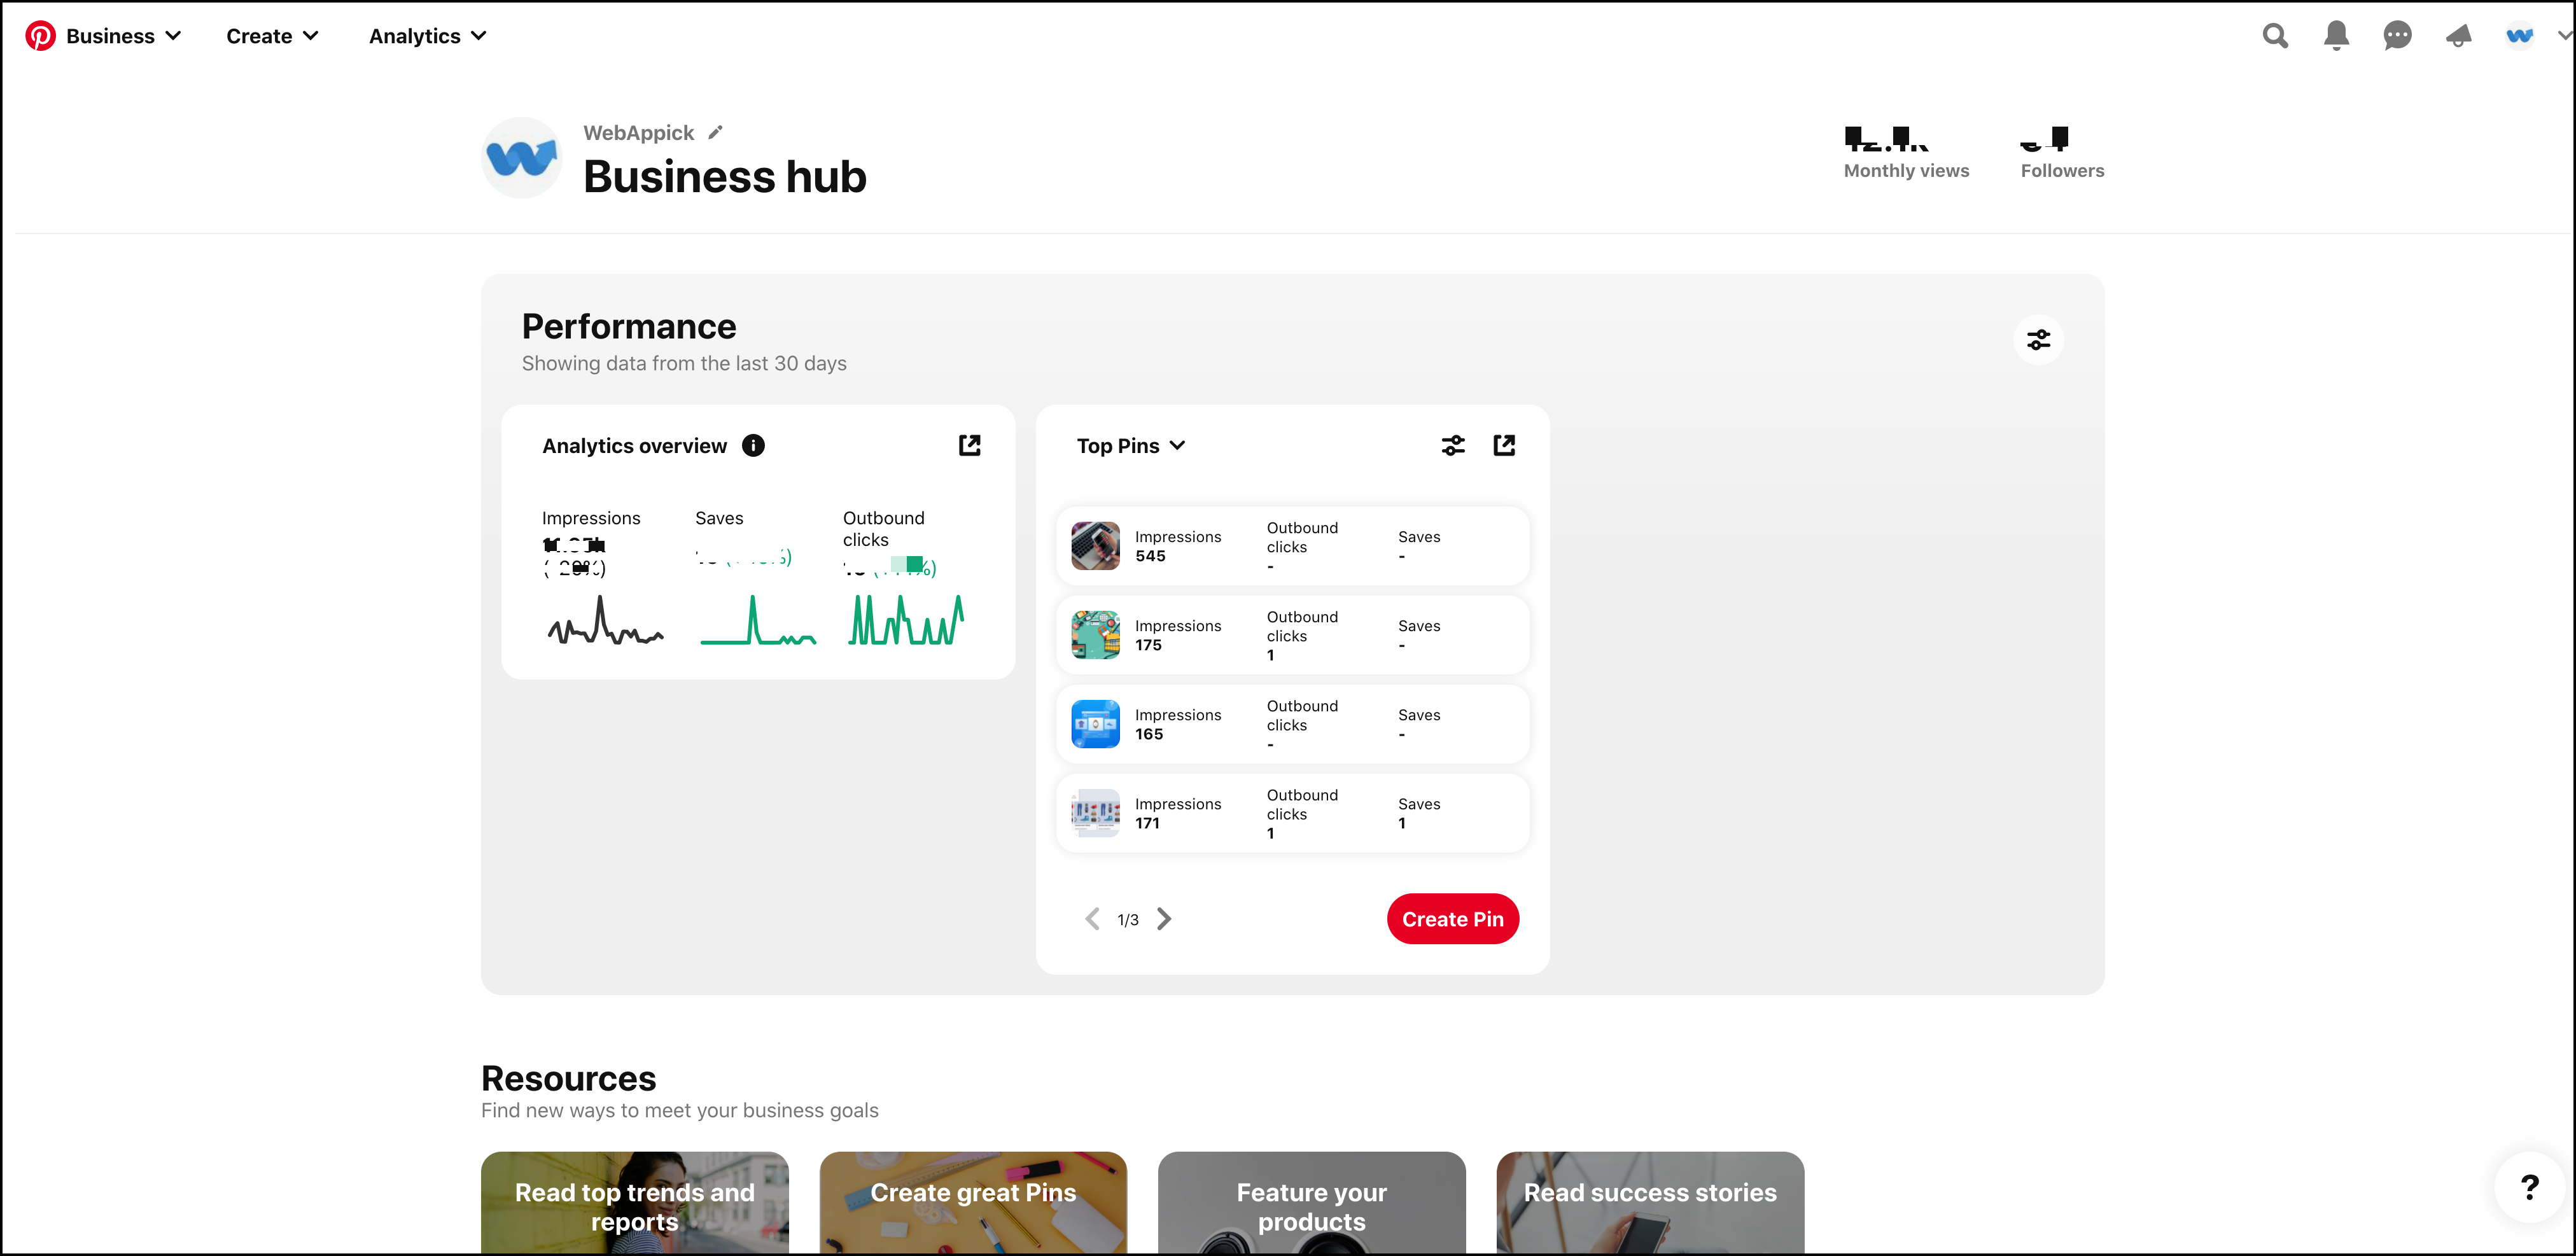Viewport: 2576px width, 1256px height.
Task: Open Top Pins external link icon
Action: pyautogui.click(x=1504, y=445)
